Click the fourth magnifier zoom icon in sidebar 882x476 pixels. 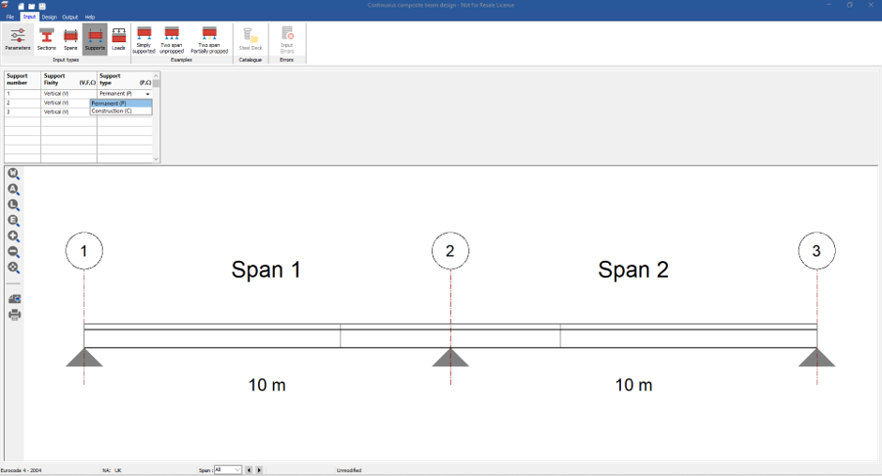pyautogui.click(x=14, y=222)
